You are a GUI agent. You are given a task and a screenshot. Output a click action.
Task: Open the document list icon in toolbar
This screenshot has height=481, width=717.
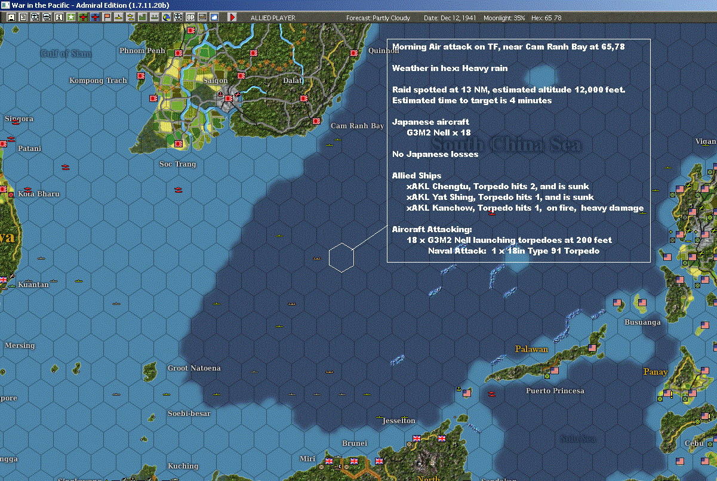pos(23,17)
